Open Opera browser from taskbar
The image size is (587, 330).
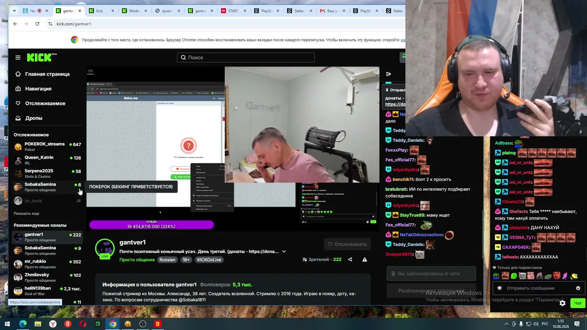click(x=83, y=324)
